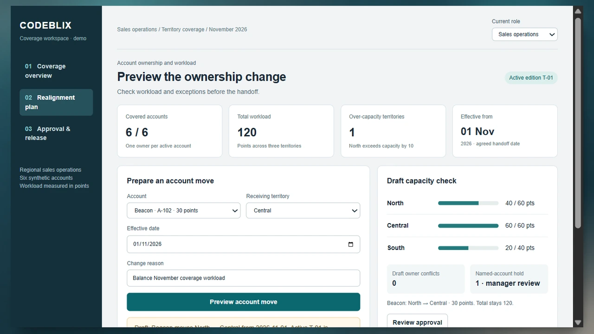Click the vertical scrollbar thumb

click(578, 123)
